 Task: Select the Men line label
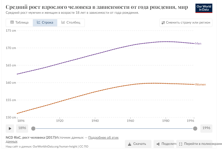click(x=198, y=44)
